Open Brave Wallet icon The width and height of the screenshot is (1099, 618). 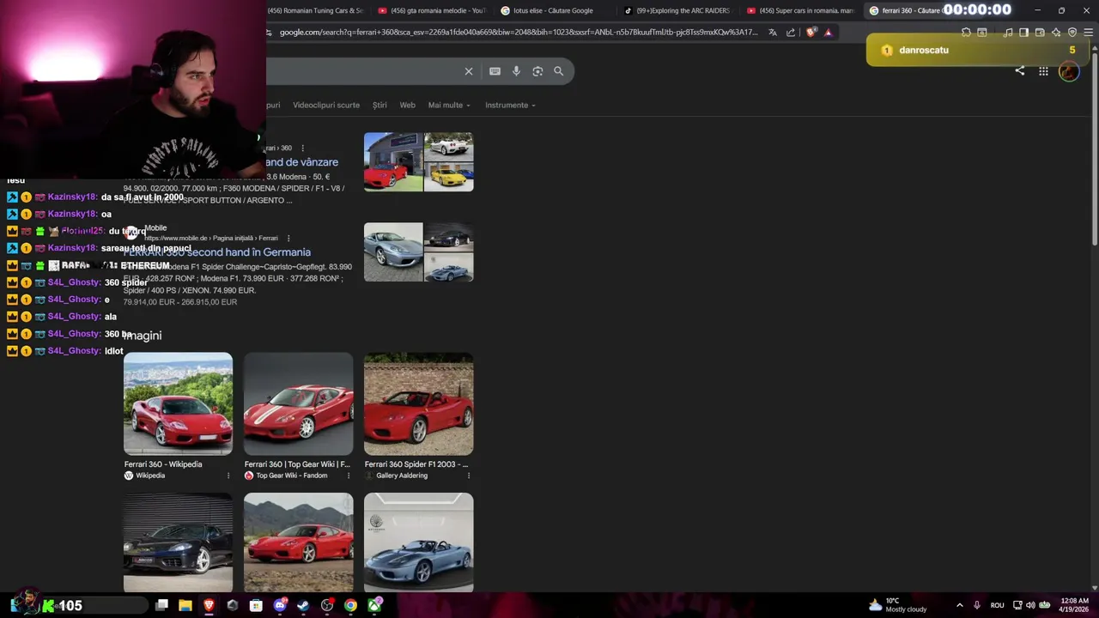(x=1040, y=33)
